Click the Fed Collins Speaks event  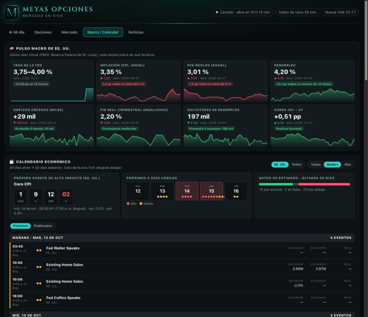(182, 300)
